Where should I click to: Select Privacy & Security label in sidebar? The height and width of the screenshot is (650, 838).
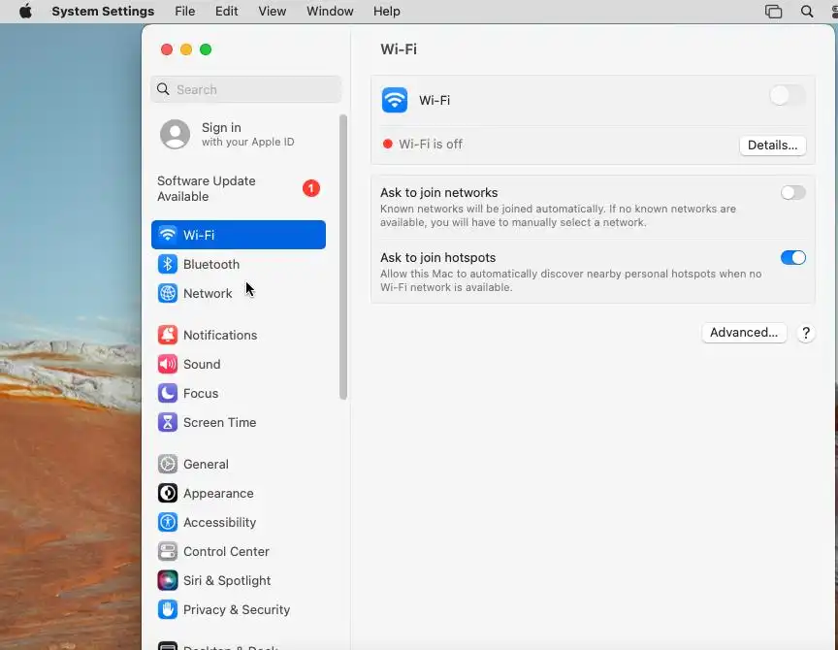coord(237,610)
